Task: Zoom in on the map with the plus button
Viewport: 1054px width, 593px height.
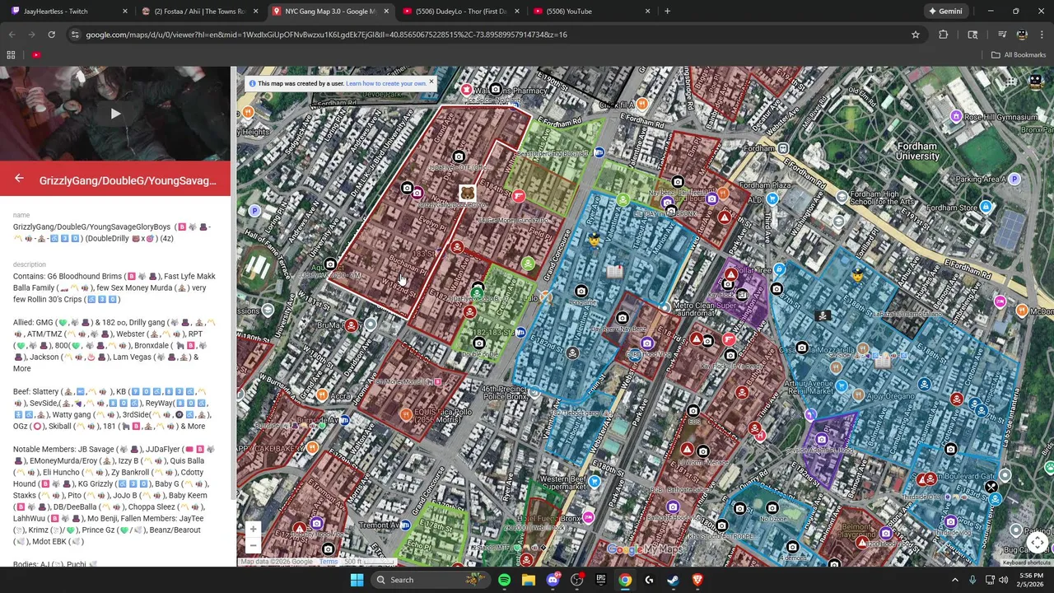Action: [x=254, y=530]
